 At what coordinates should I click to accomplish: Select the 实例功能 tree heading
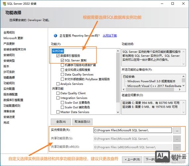58,51
